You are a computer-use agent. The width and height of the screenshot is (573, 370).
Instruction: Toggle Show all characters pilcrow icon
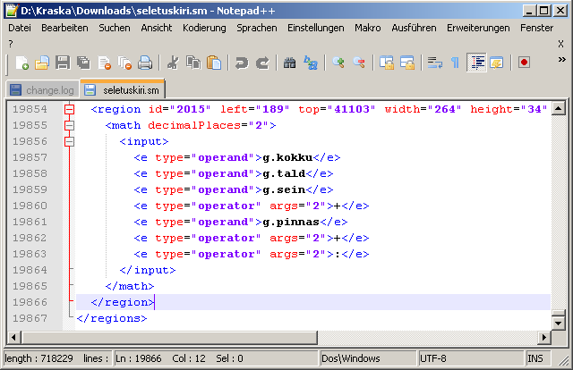coord(455,63)
